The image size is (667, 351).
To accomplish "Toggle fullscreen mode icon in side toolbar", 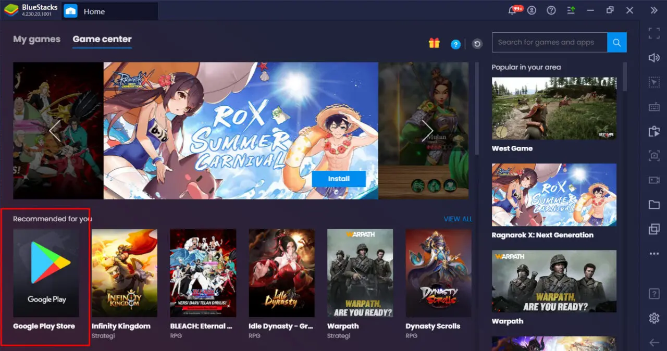I will pos(654,34).
